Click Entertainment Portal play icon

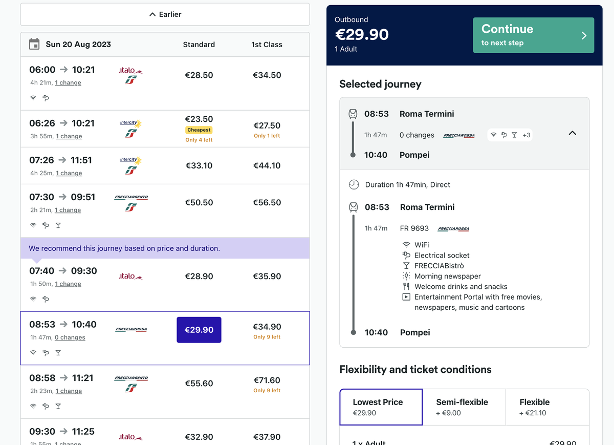point(406,297)
